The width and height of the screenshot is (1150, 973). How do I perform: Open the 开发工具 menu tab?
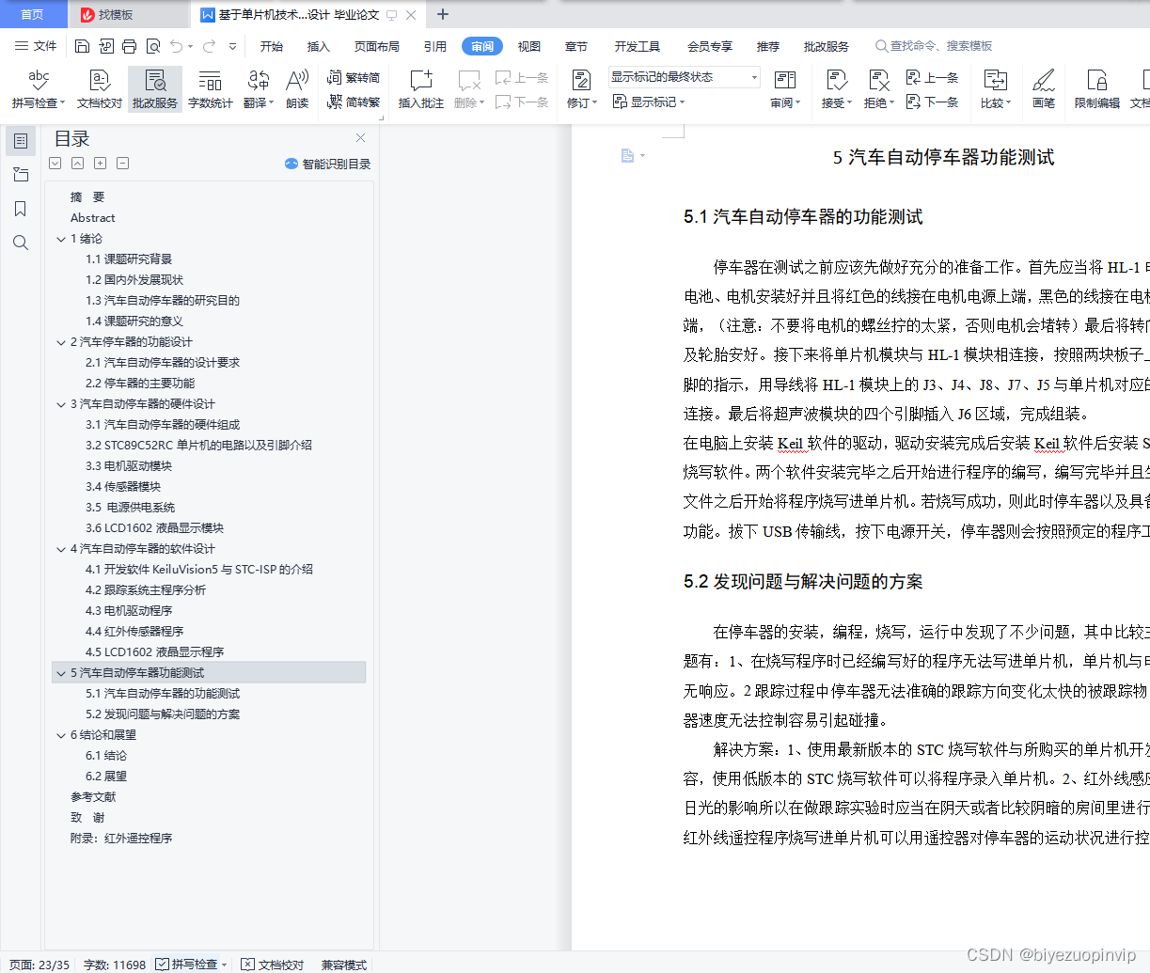pos(635,45)
